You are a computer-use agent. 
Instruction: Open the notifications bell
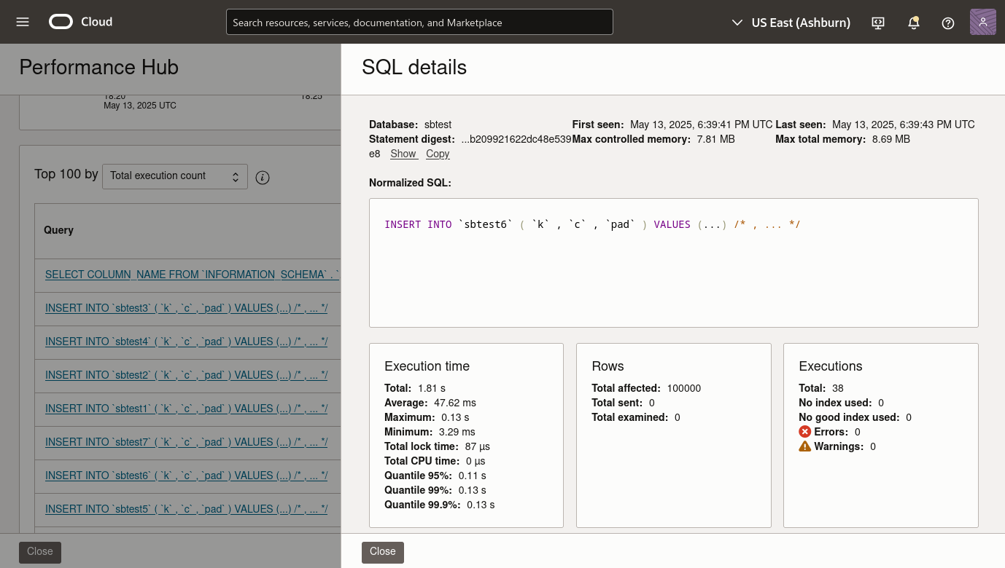914,23
